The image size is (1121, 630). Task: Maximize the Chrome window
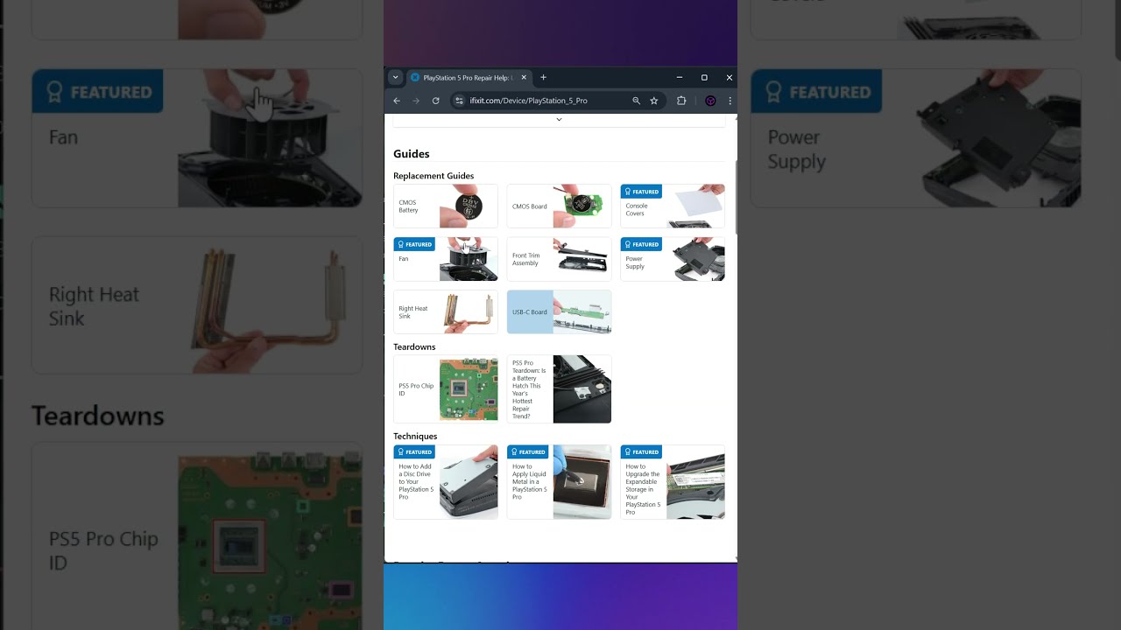click(x=704, y=77)
